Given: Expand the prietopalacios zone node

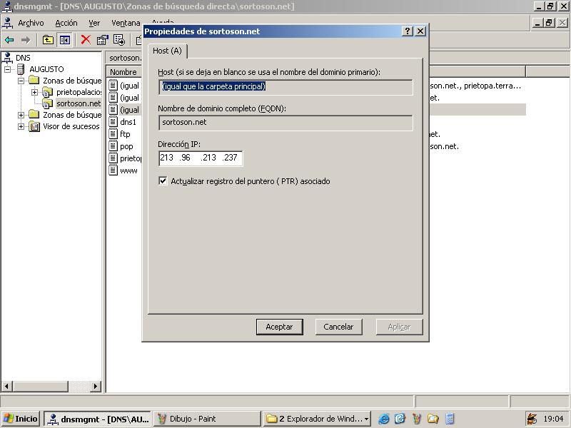Looking at the screenshot, I should pos(34,92).
